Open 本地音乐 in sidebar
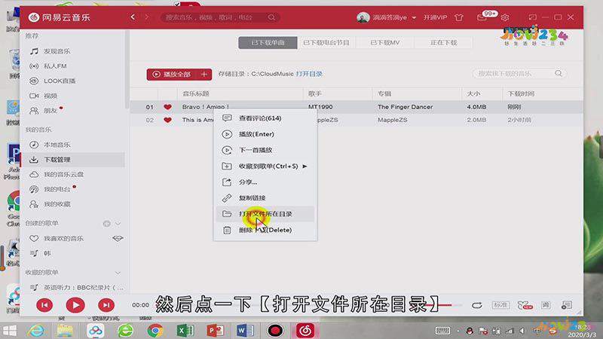The height and width of the screenshot is (339, 603). [x=57, y=145]
